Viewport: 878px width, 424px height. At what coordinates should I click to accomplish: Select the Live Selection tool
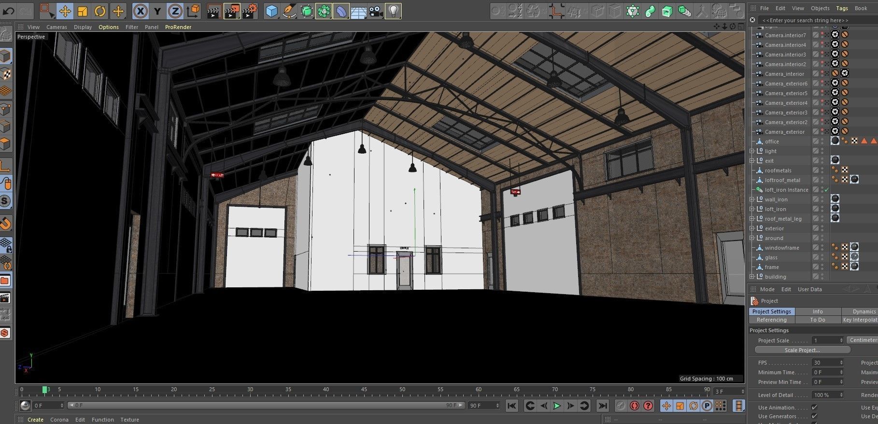(x=47, y=11)
